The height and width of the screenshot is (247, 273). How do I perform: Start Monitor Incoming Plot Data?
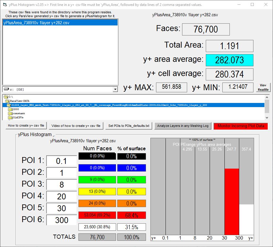pyautogui.click(x=240, y=126)
